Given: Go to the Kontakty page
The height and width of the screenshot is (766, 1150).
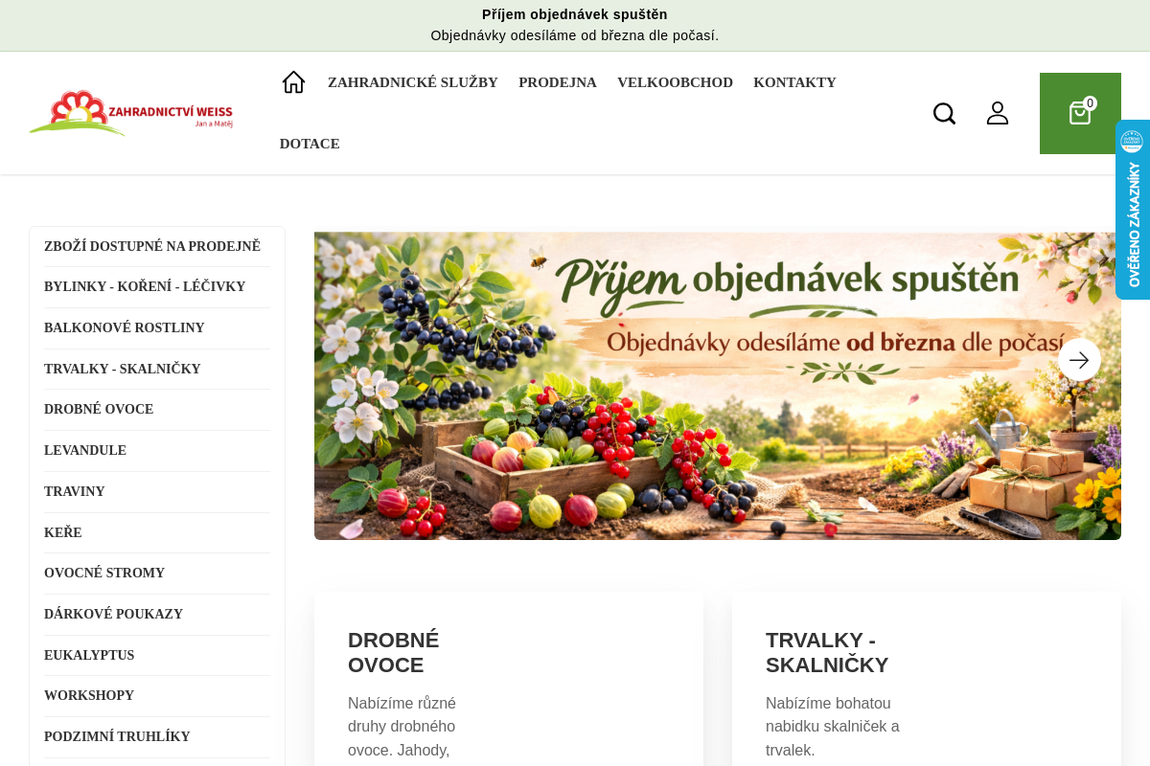Looking at the screenshot, I should coord(794,82).
